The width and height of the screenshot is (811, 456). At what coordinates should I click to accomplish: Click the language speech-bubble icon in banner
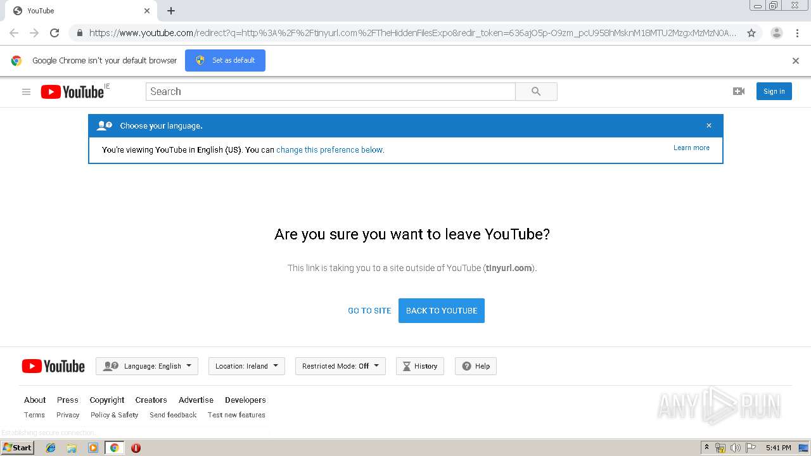click(105, 126)
